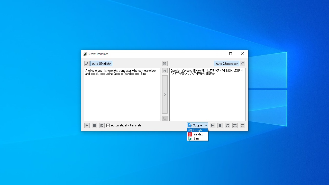The width and height of the screenshot is (329, 185).
Task: Minimize the Crow Translate window
Action: click(x=219, y=54)
